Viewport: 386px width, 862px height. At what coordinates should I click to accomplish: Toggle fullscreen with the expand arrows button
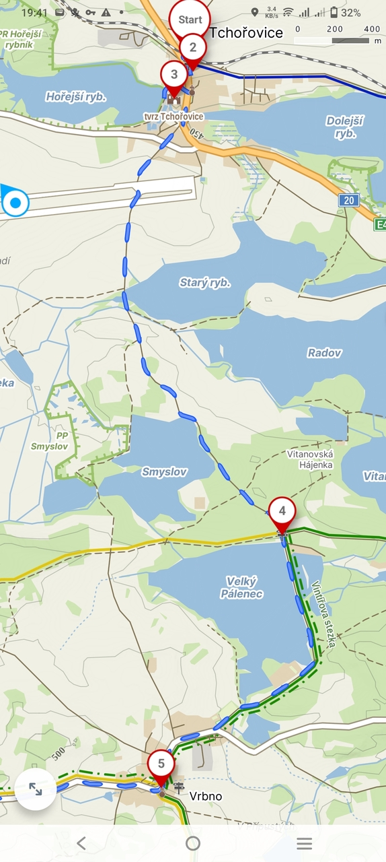point(35,789)
